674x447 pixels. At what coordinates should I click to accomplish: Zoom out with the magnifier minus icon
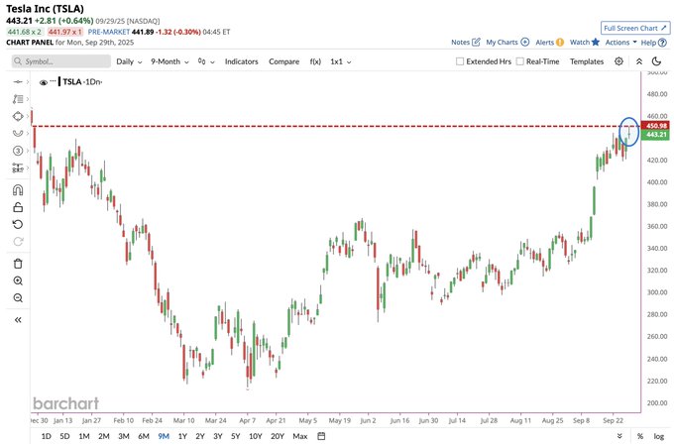pyautogui.click(x=18, y=298)
